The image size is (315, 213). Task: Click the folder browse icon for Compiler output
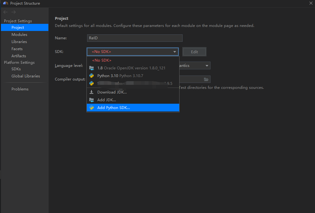(x=206, y=79)
